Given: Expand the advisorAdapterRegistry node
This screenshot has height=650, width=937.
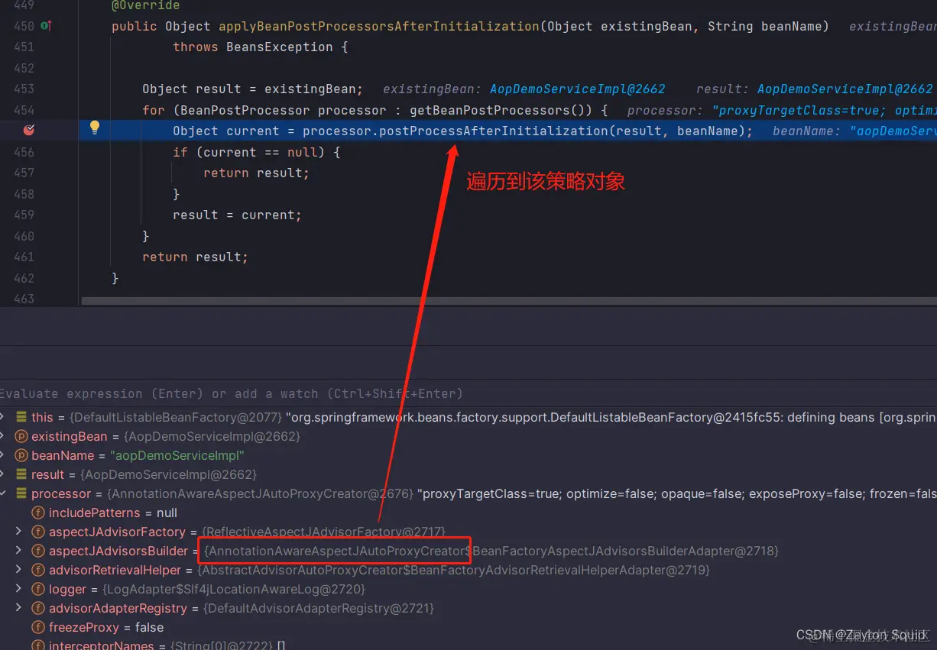Looking at the screenshot, I should [x=19, y=608].
